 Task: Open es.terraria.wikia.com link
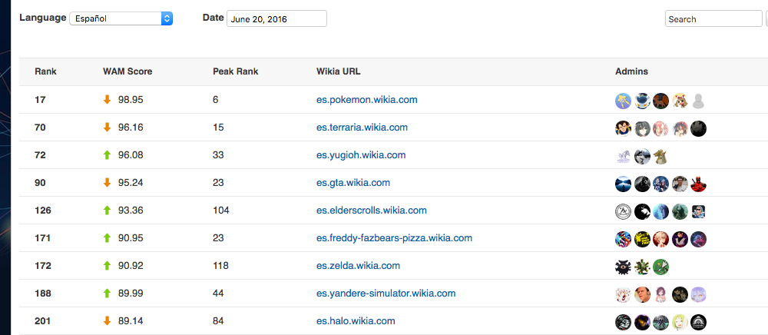(362, 128)
